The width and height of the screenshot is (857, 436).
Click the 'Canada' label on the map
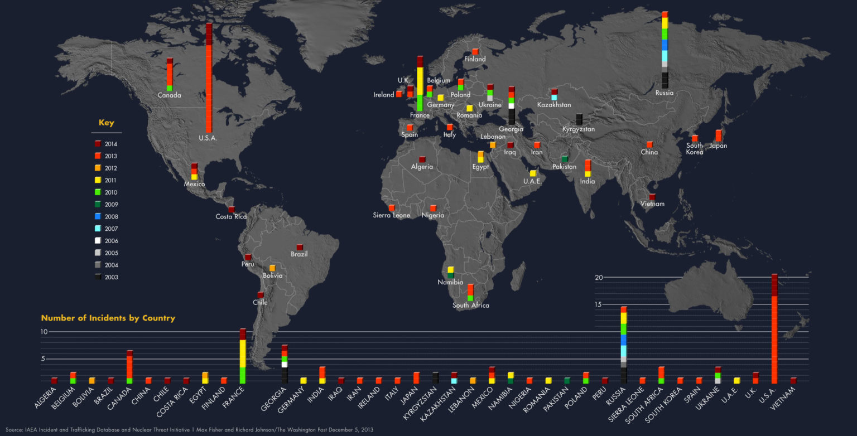coord(169,95)
